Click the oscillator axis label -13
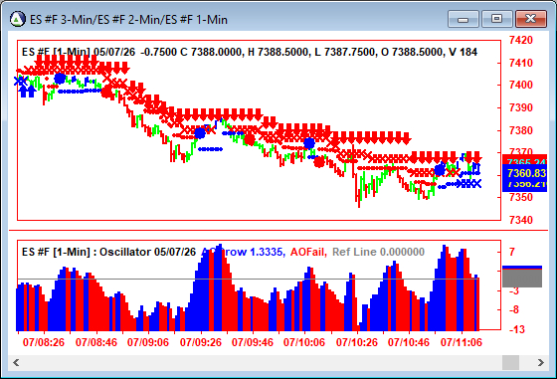 (x=516, y=329)
